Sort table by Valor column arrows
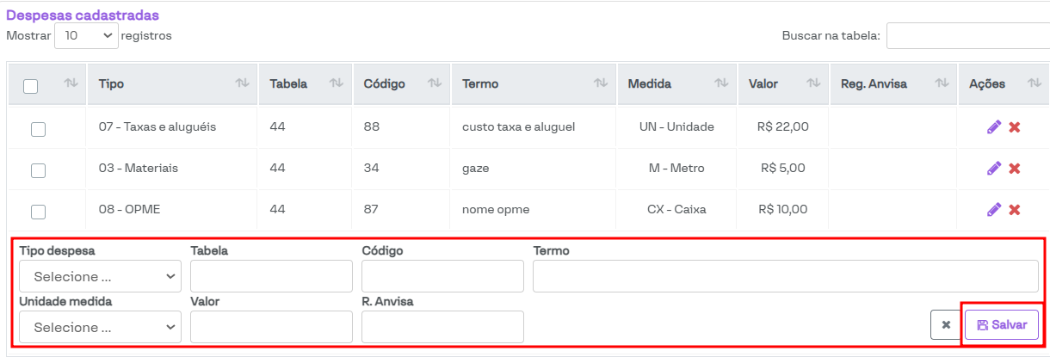This screenshot has height=357, width=1050. pos(812,83)
